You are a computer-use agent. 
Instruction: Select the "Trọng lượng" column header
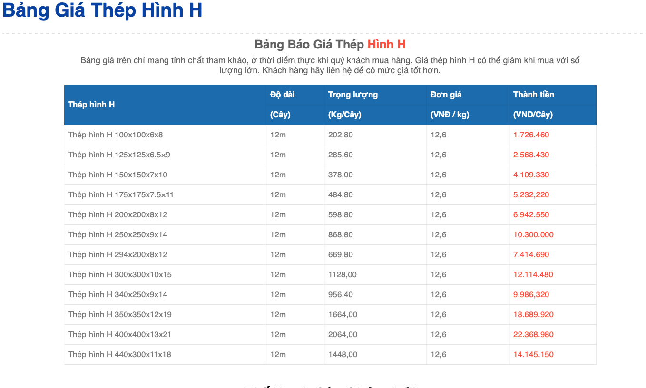(375, 95)
